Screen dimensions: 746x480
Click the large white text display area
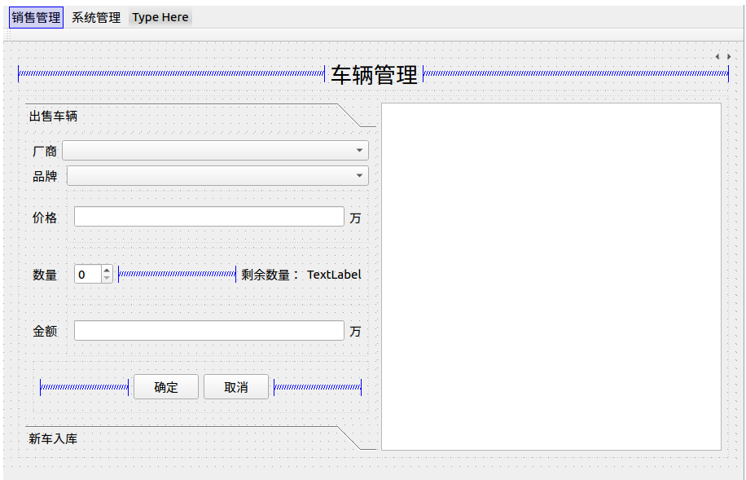click(x=551, y=276)
